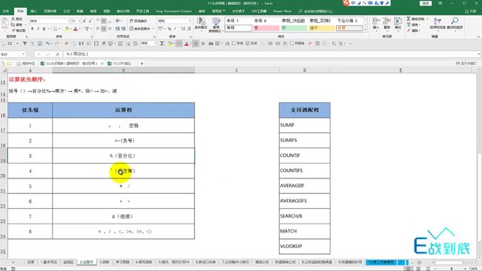Screen dimensions: 482x271
Task: Click the Delete cells icon
Action: [386, 24]
